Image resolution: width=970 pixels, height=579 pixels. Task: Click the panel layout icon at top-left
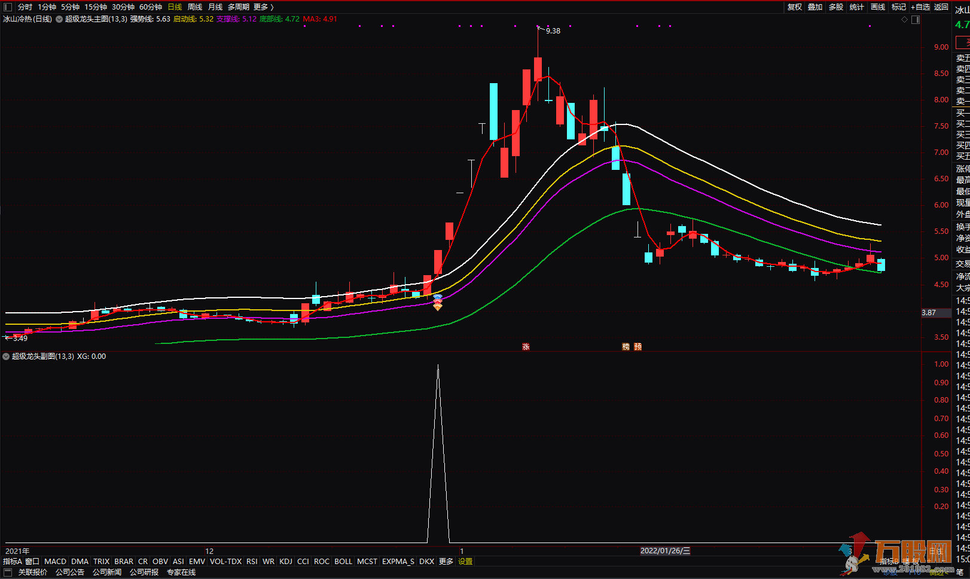tap(8, 7)
